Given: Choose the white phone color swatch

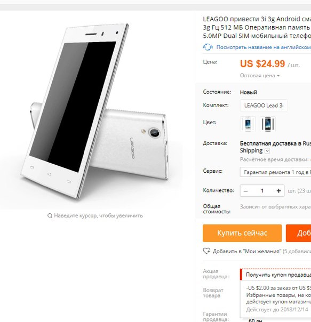Looking at the screenshot, I should (x=248, y=124).
